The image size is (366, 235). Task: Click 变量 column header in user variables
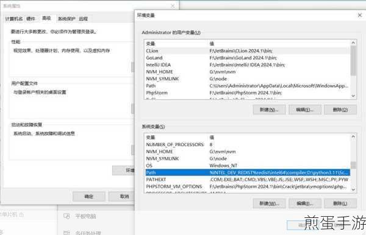151,44
